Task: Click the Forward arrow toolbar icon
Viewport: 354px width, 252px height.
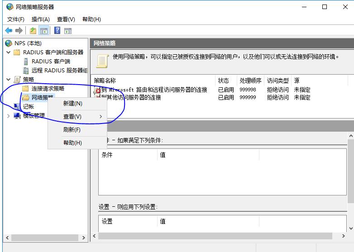Action: (19, 30)
